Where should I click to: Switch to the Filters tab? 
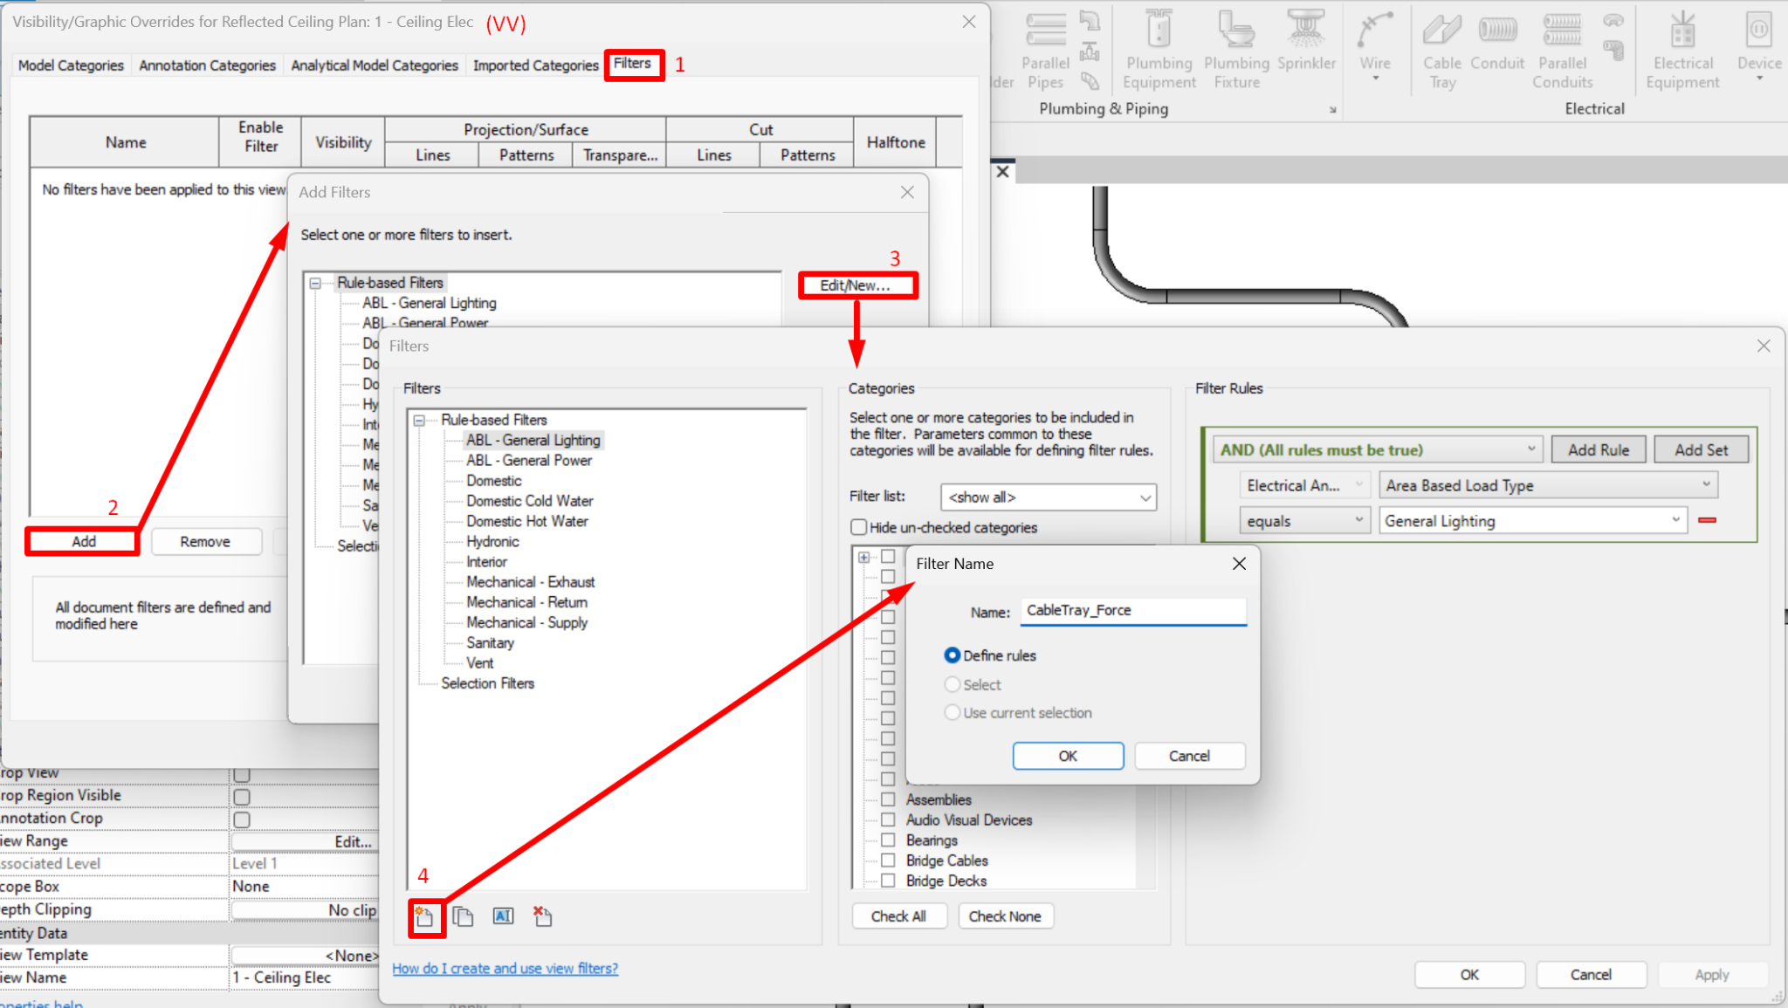tap(632, 64)
